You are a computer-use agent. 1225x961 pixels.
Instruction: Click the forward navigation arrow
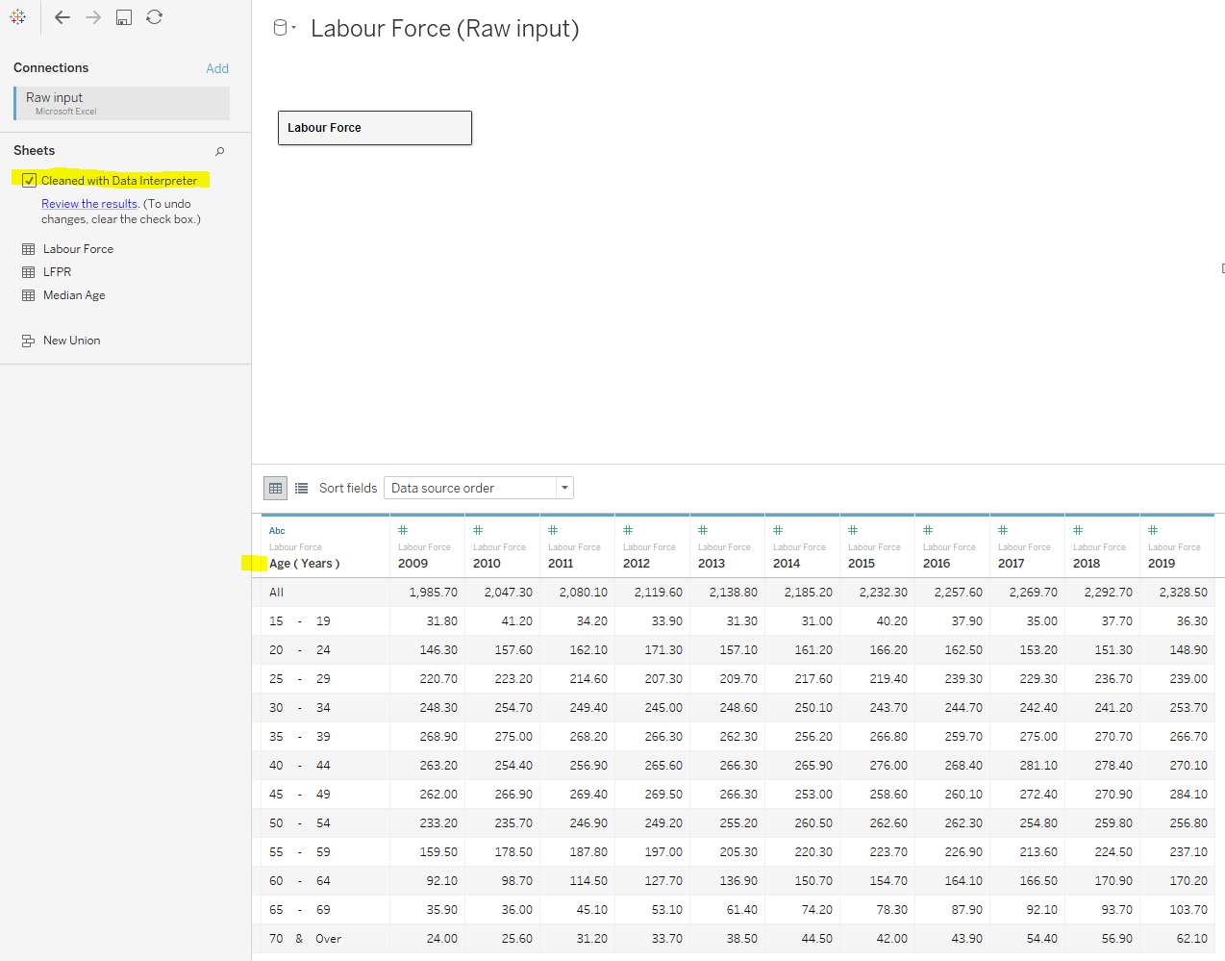pos(92,16)
